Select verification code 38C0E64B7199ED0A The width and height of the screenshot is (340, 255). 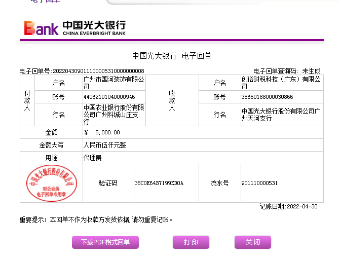tap(159, 183)
